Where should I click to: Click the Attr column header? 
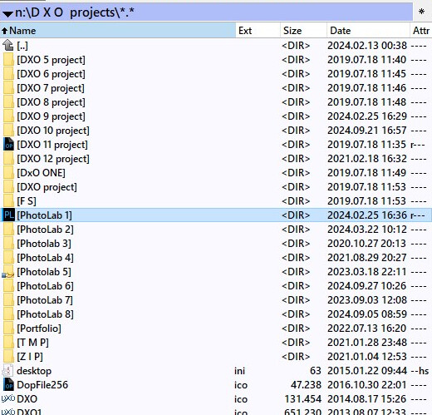(x=421, y=31)
